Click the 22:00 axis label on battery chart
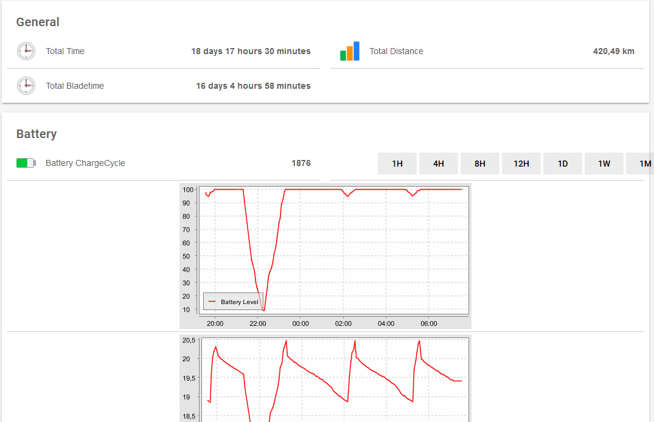The height and width of the screenshot is (422, 654). (258, 323)
